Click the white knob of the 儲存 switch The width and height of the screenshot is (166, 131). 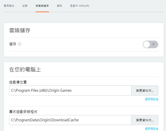(146, 44)
